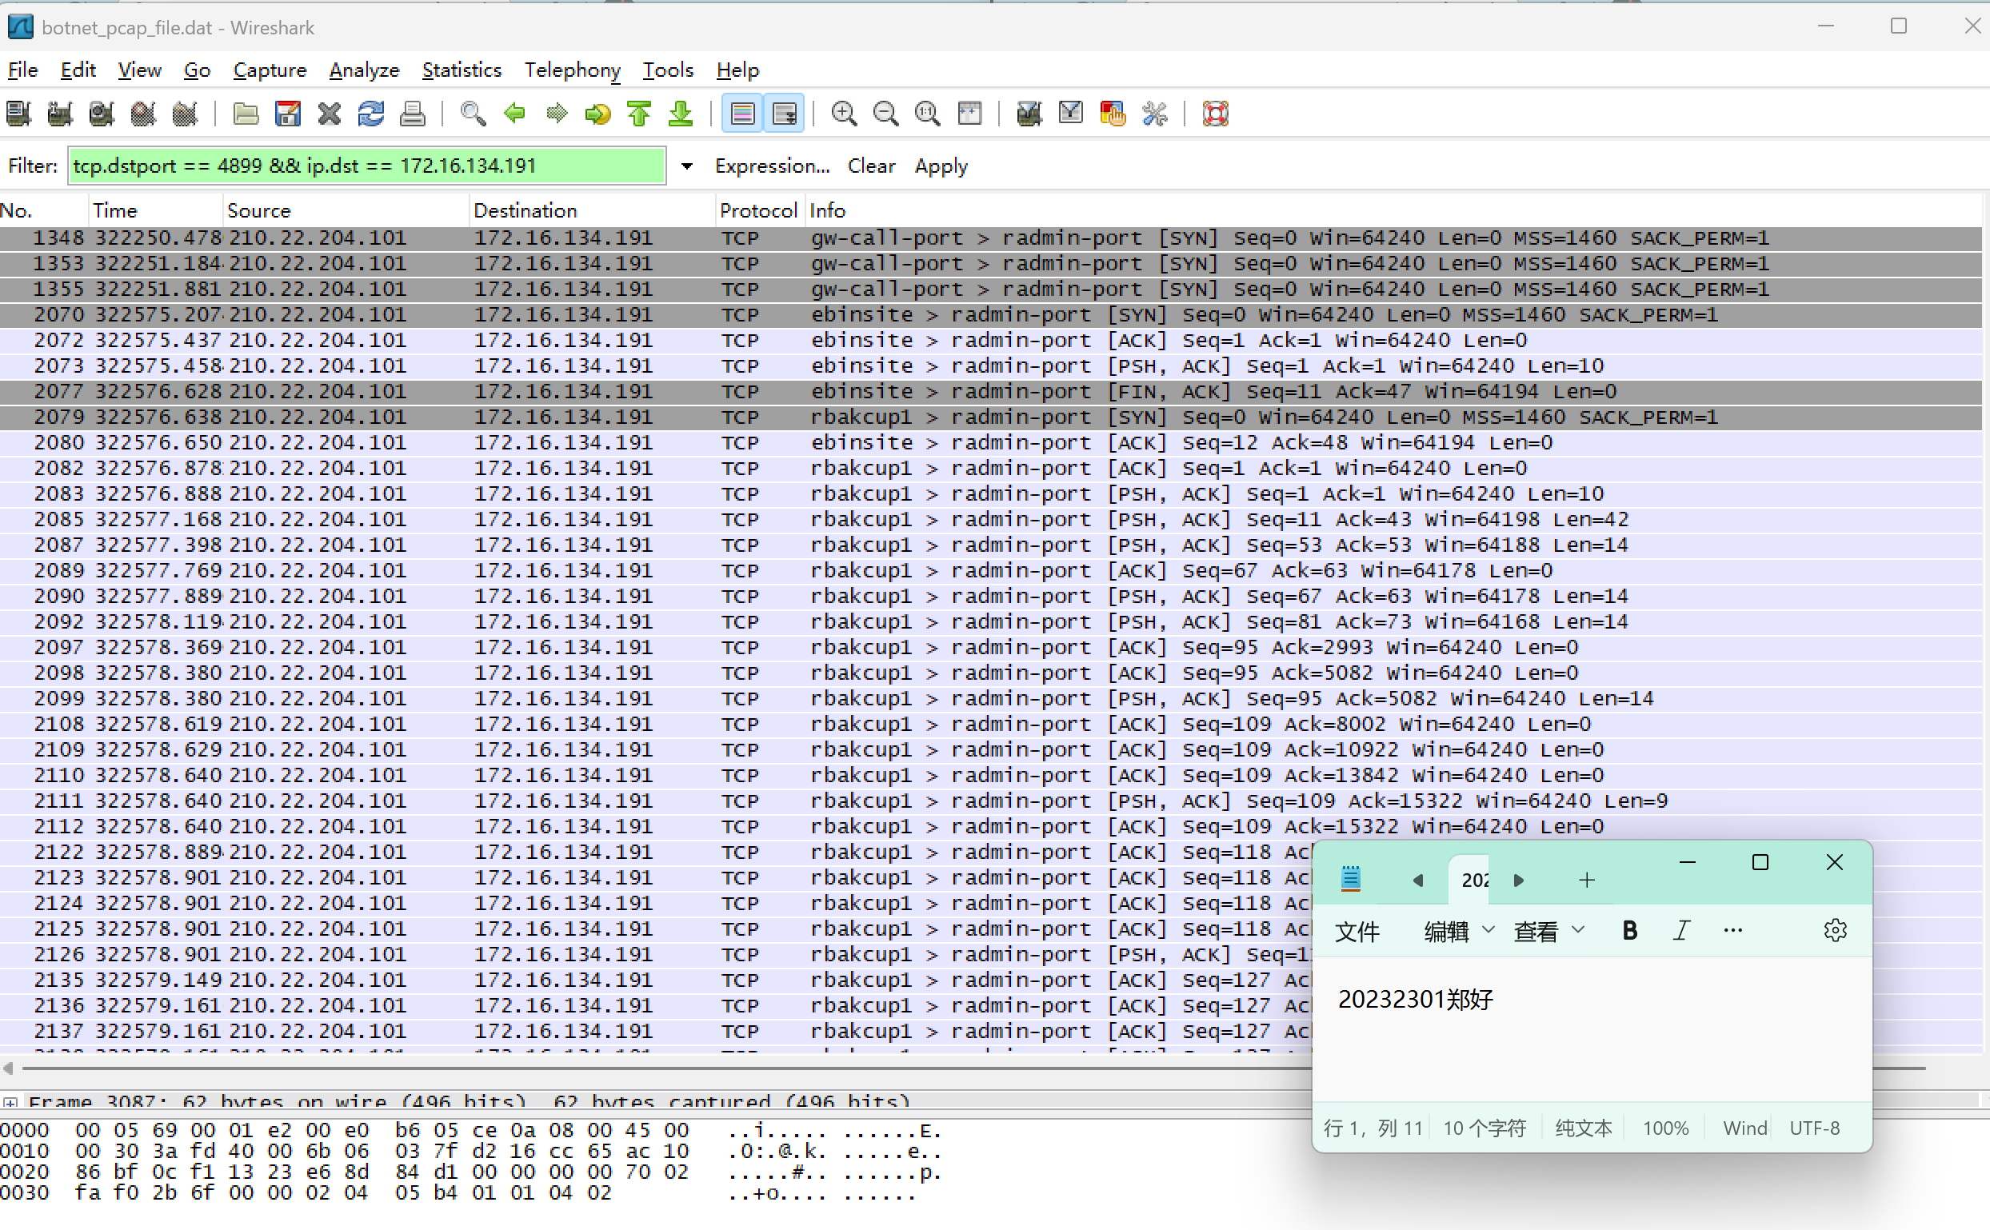Click the packet list horizontal scrollbar

coord(651,1068)
